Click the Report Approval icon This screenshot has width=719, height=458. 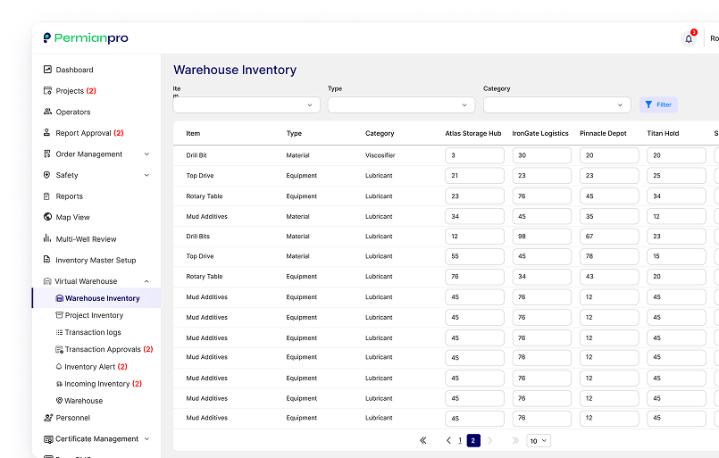46,132
